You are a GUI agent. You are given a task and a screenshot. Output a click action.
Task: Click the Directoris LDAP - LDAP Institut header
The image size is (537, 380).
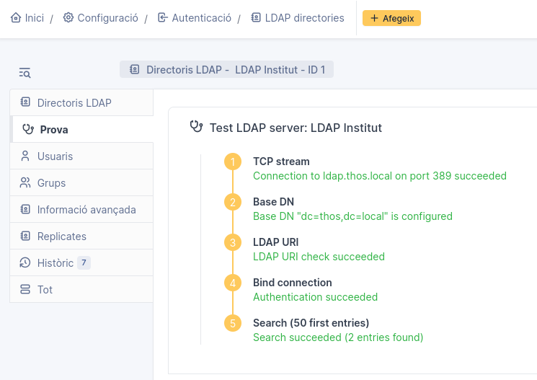pos(226,69)
